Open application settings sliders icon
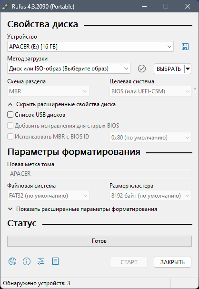 coord(41,261)
